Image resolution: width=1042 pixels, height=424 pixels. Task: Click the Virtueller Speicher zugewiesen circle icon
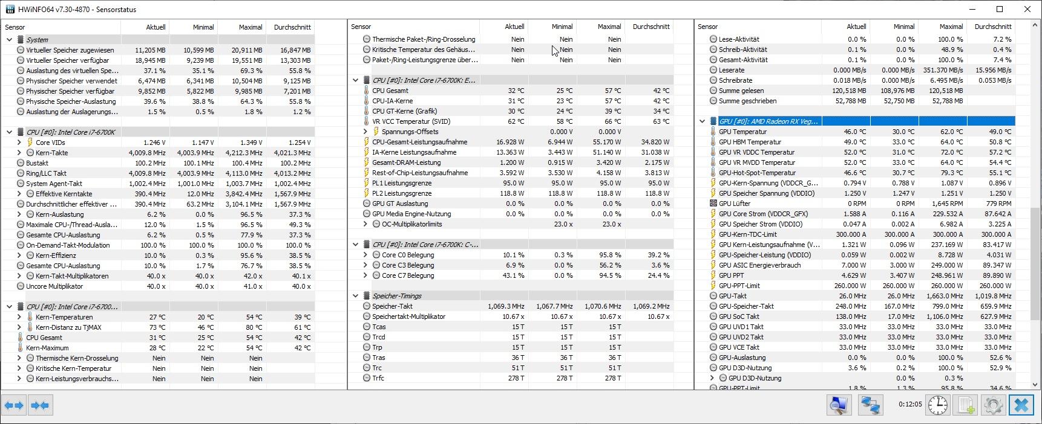point(21,50)
